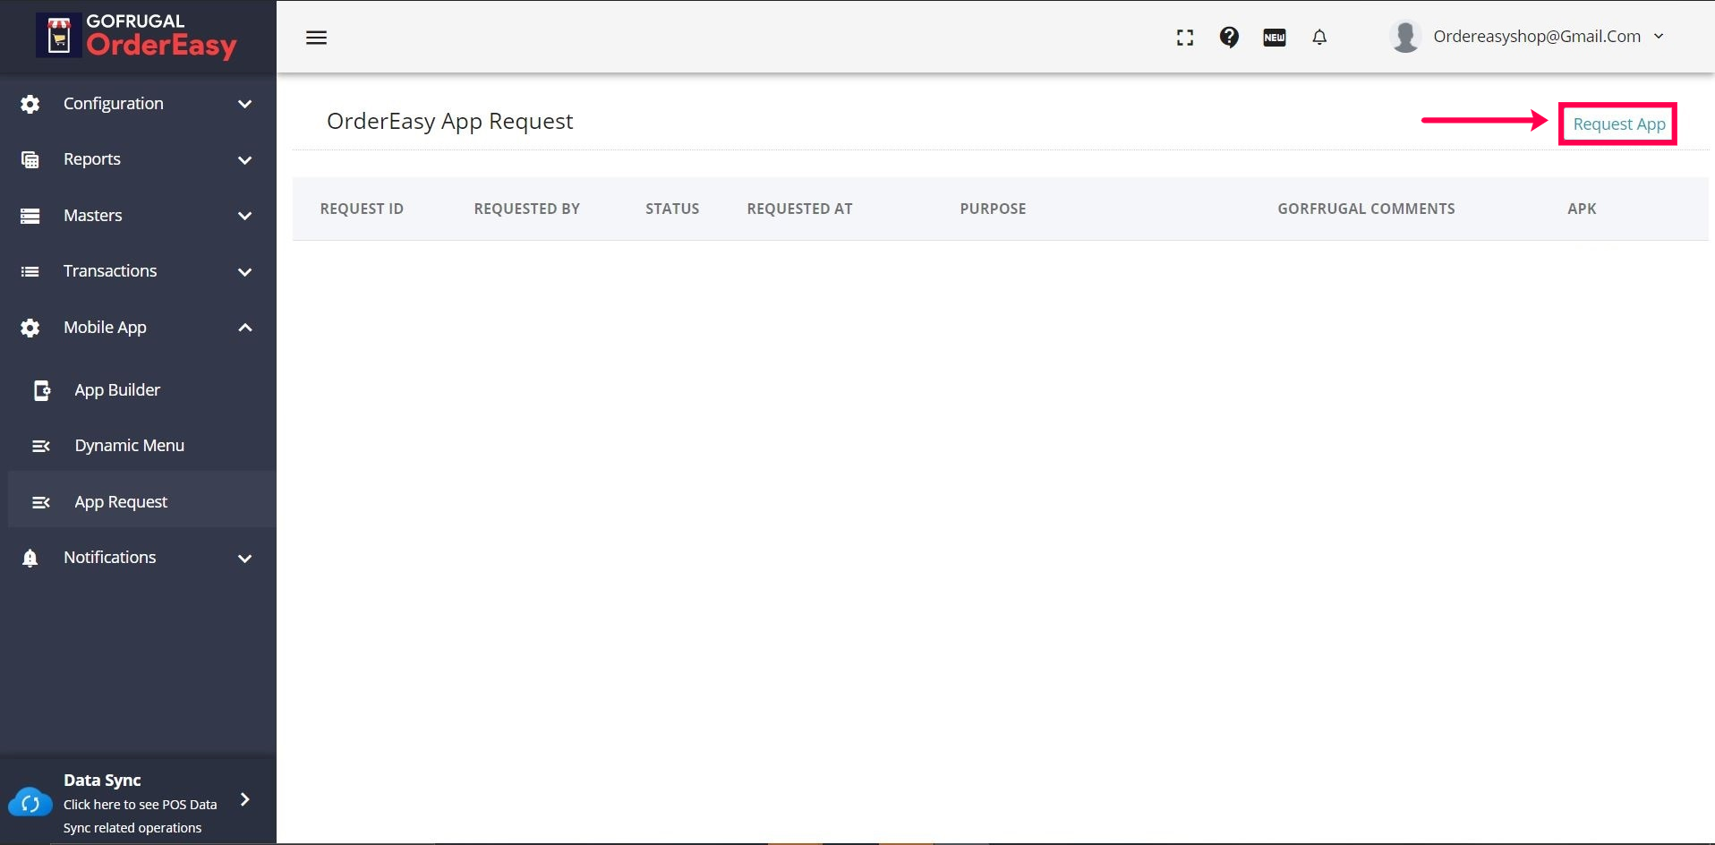Expand the Masters menu chevron

(x=245, y=216)
